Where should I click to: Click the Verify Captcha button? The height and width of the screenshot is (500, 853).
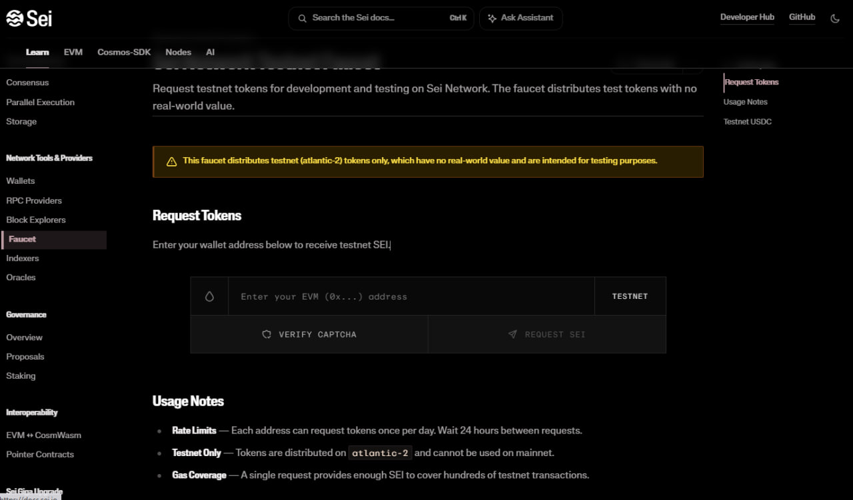[309, 334]
